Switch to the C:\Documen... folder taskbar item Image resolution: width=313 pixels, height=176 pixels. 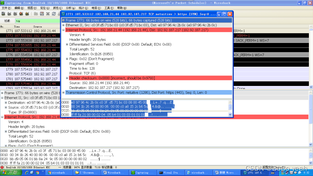point(87,173)
